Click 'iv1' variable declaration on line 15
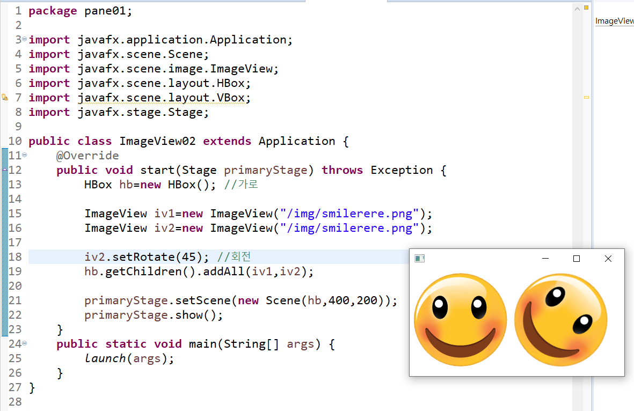Screen dimensions: 634x411 click(x=164, y=214)
